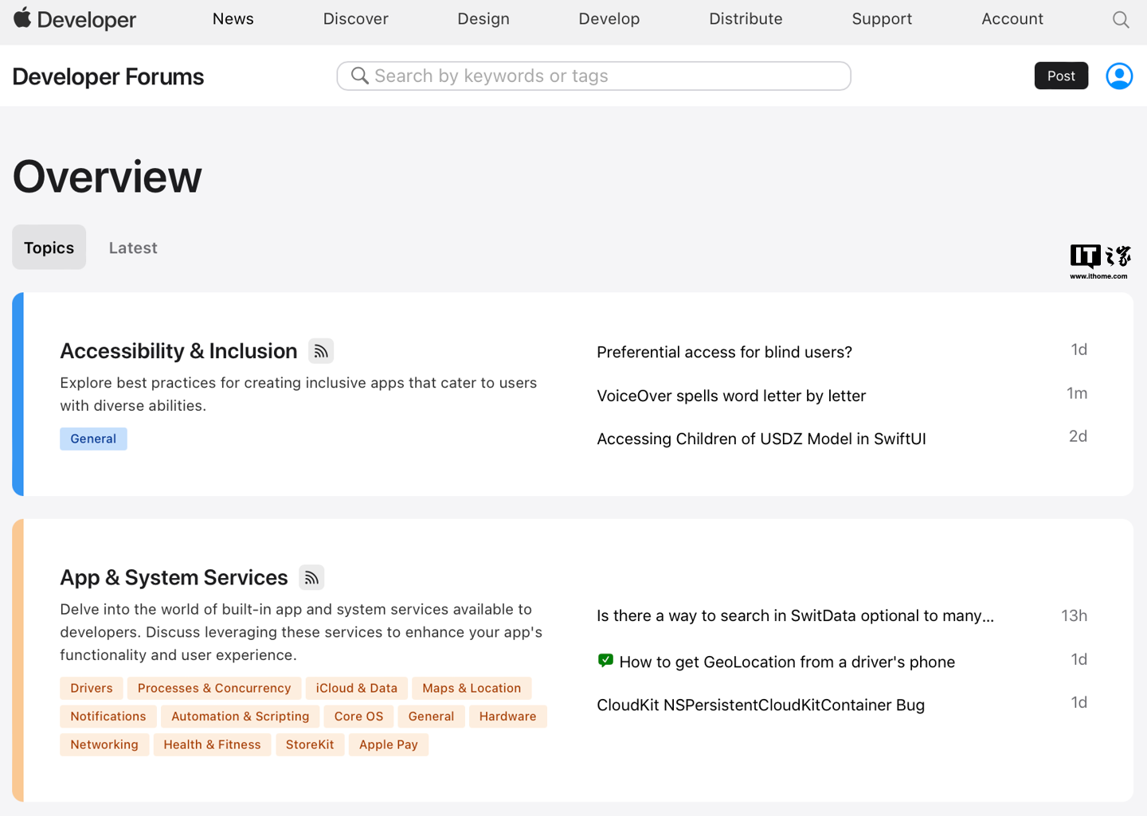Screen dimensions: 1147x816
Task: Subscribe to Accessibility & Inclusion RSS feed
Action: (x=321, y=351)
